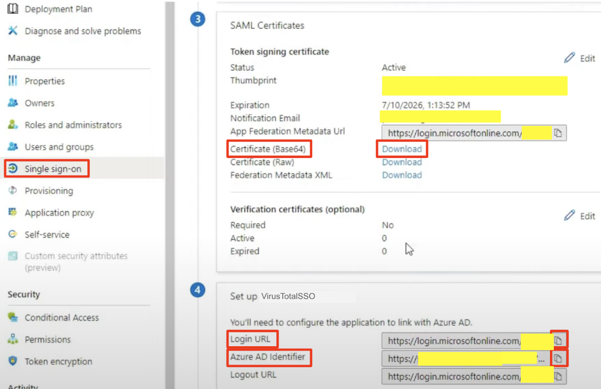Open the Owners page
Screen dimensions: 601x389
point(40,103)
